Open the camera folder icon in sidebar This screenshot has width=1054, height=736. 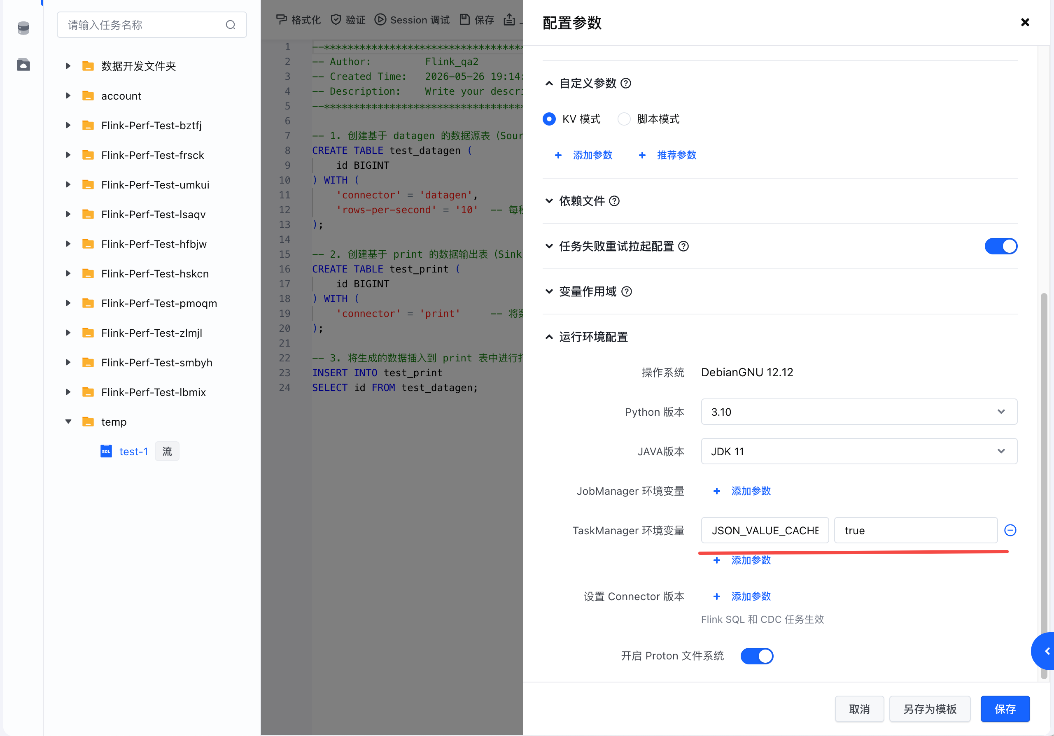click(x=23, y=65)
